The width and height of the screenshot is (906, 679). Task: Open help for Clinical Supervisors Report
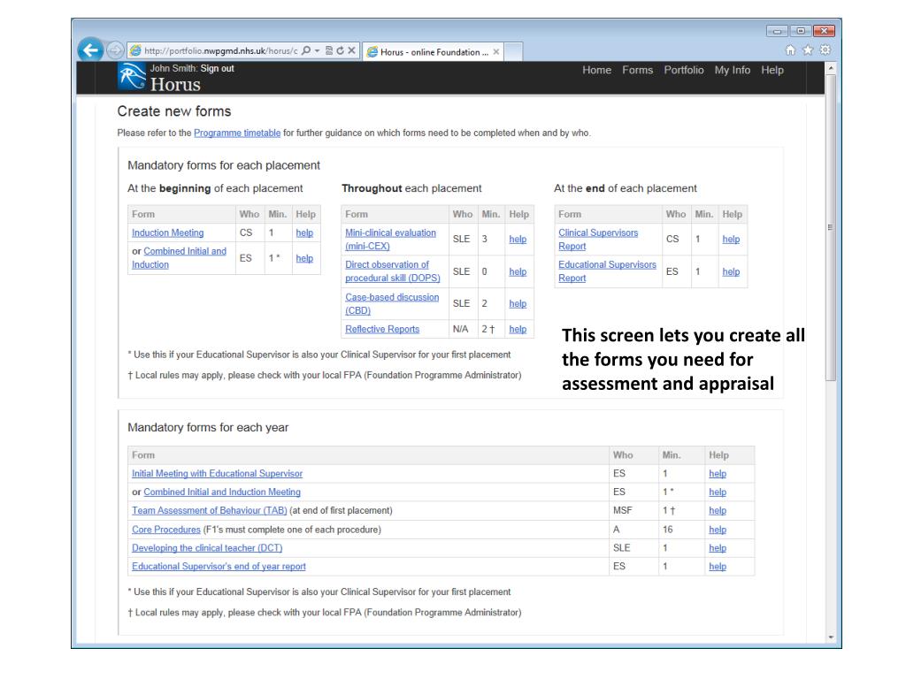(731, 239)
